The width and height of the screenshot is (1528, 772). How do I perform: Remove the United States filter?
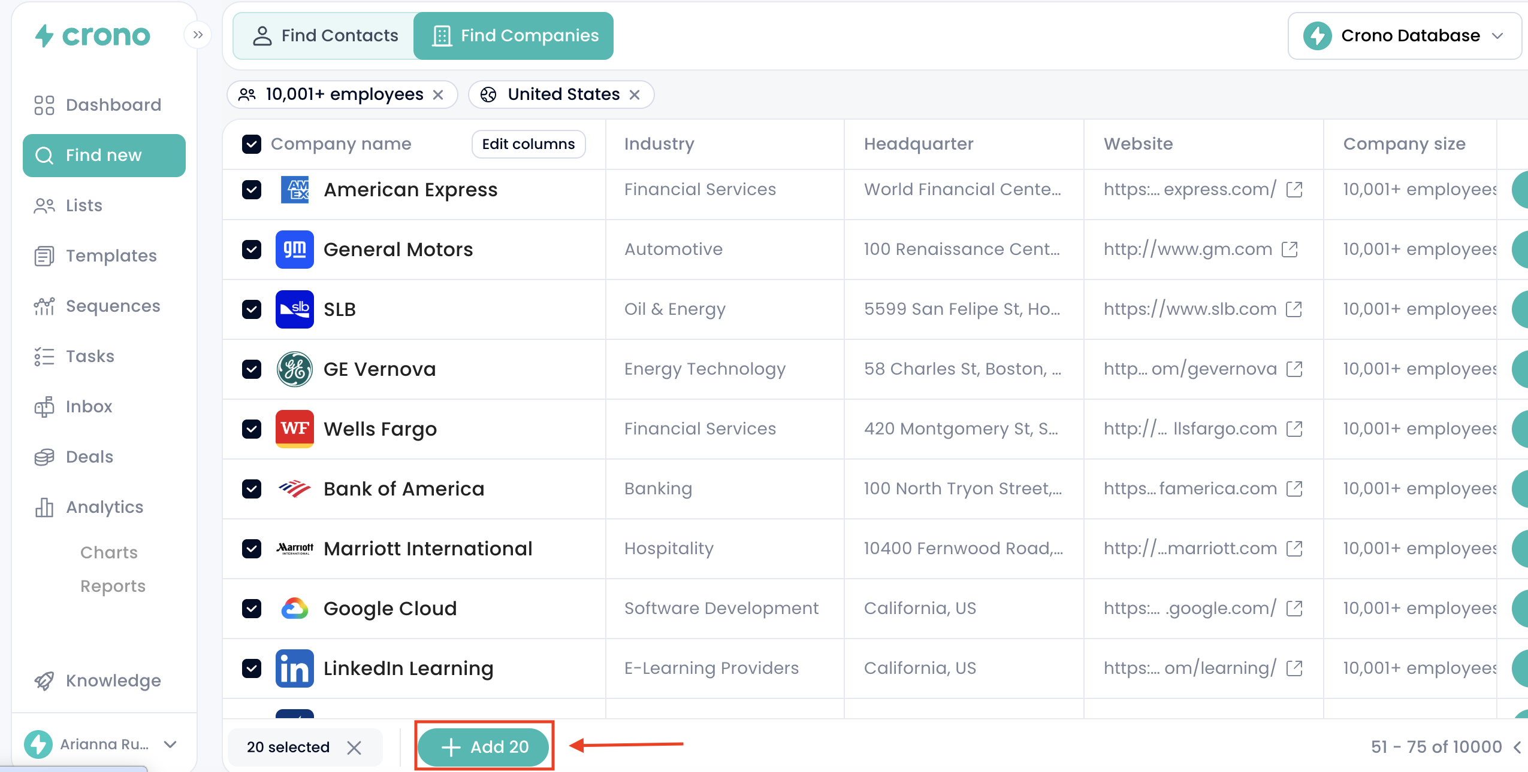pos(635,95)
